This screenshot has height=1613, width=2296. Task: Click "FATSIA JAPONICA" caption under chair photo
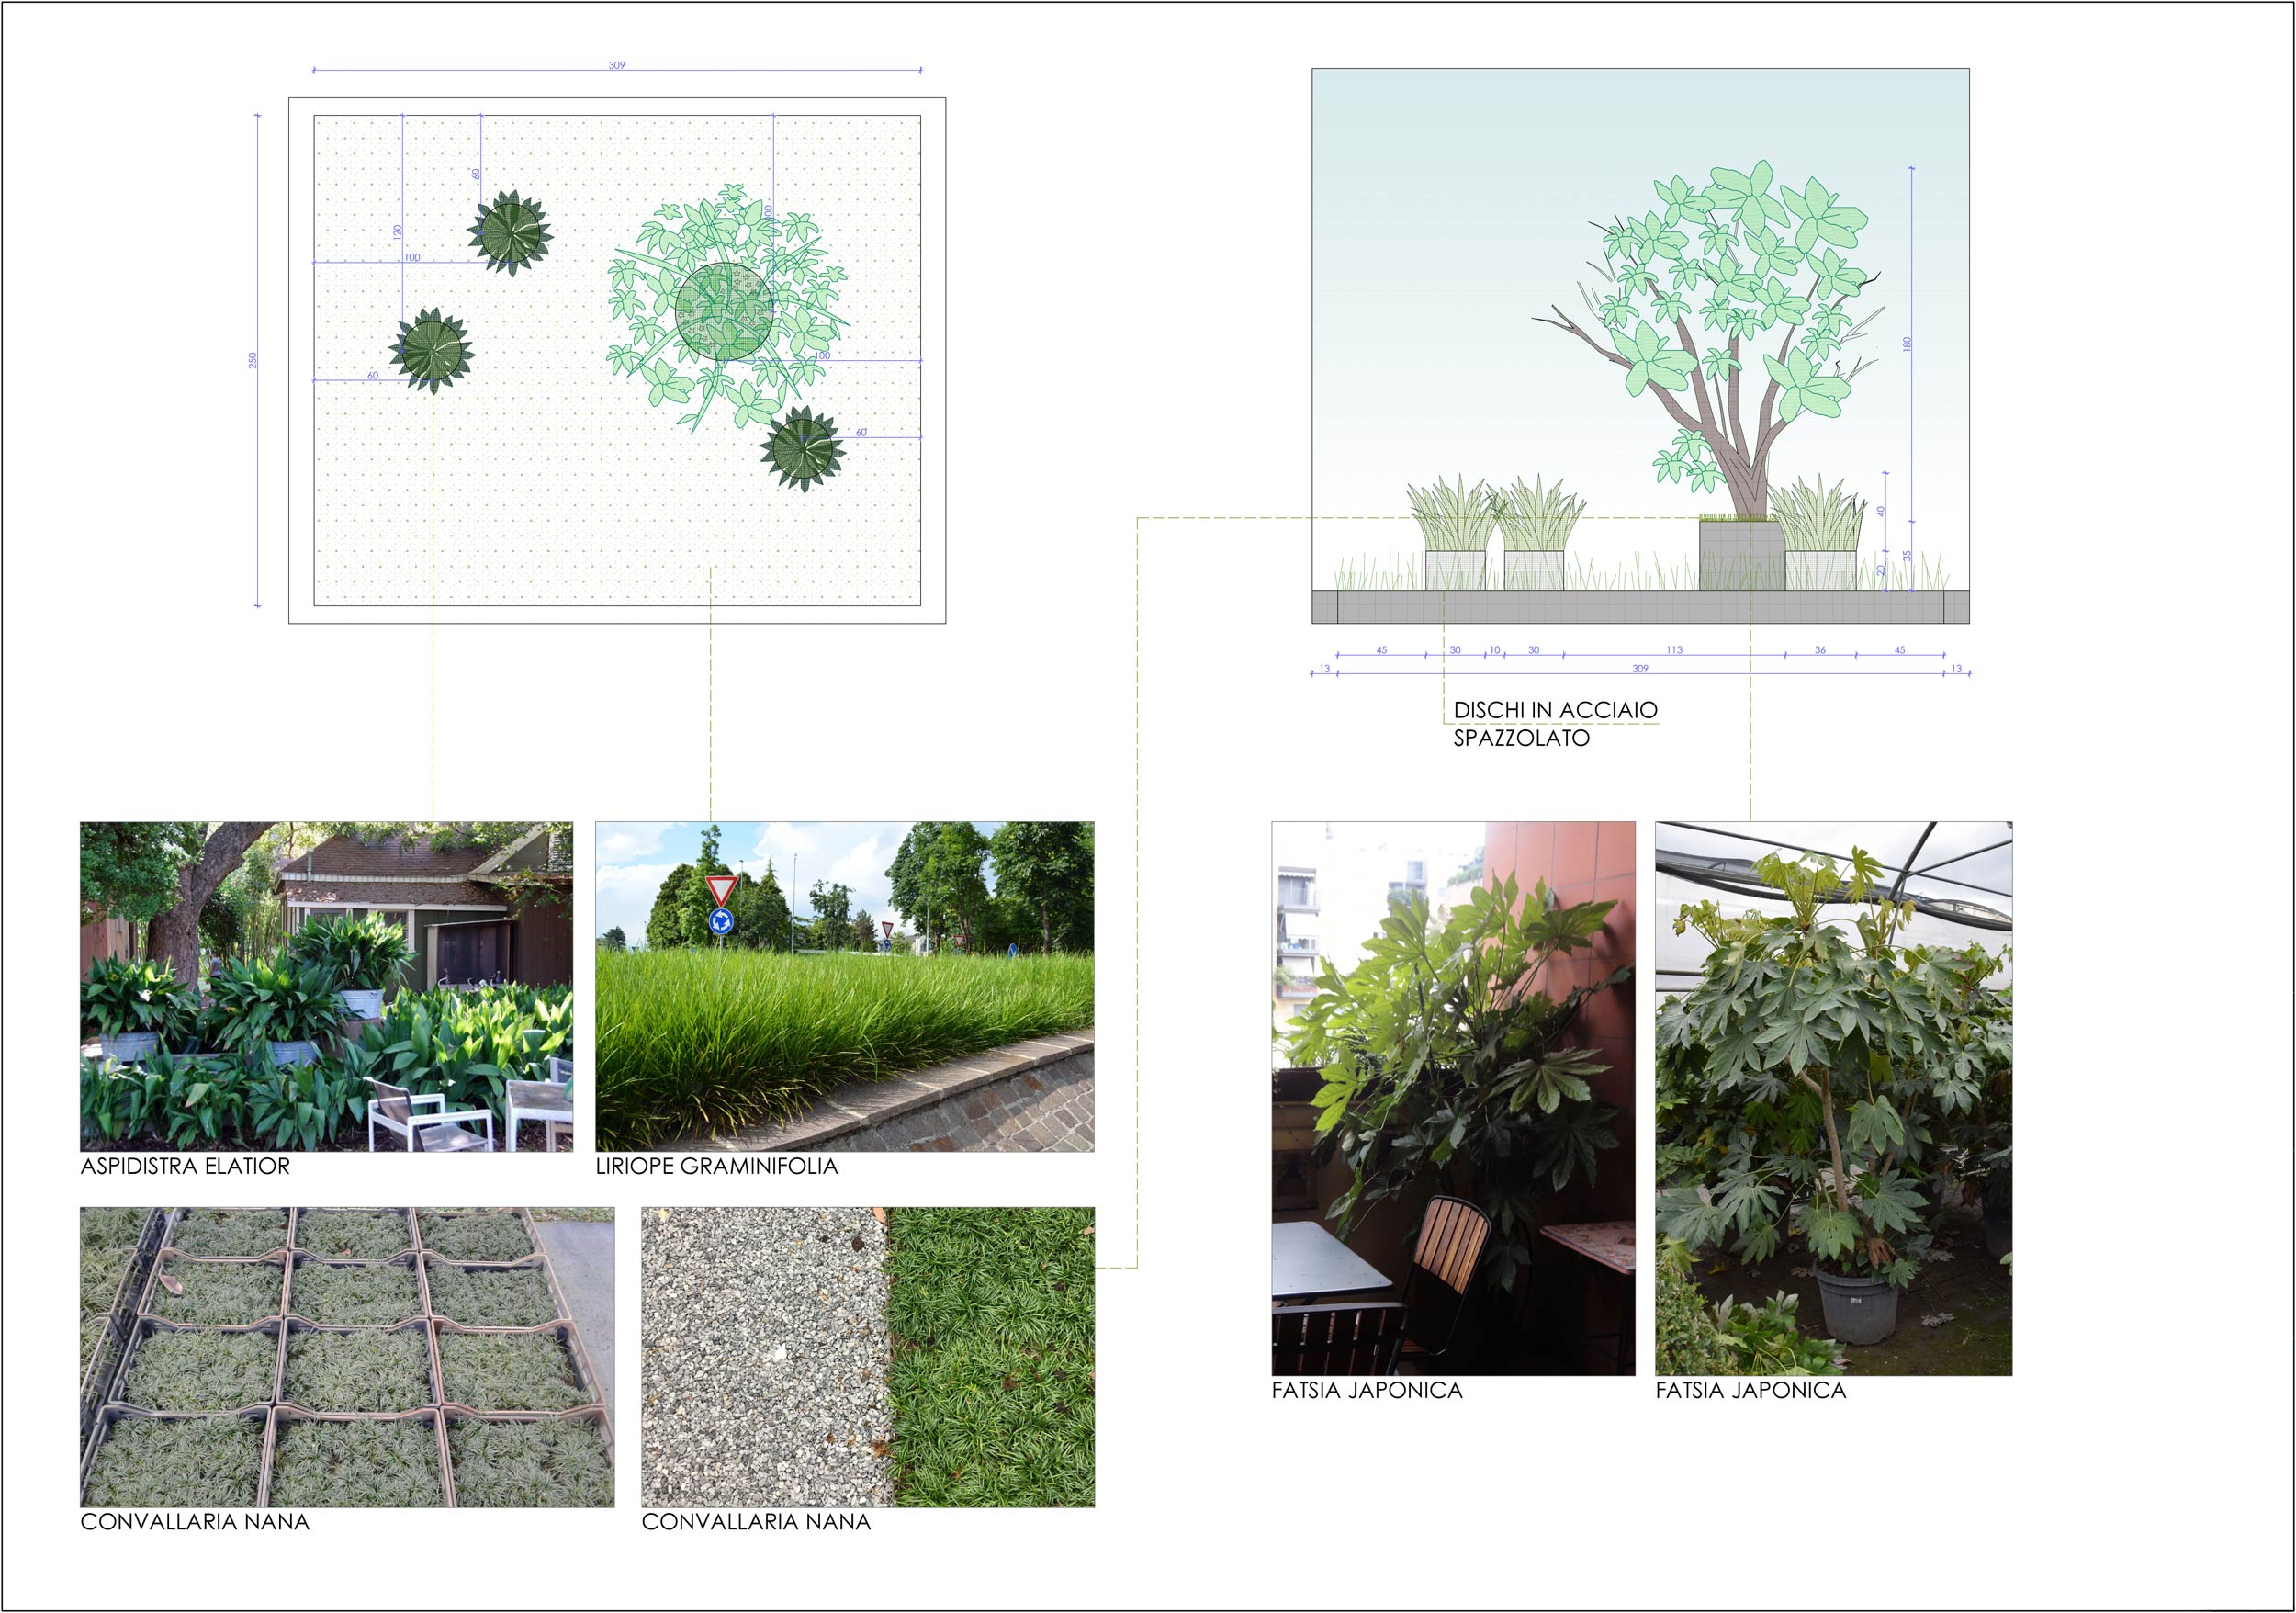(x=1367, y=1390)
